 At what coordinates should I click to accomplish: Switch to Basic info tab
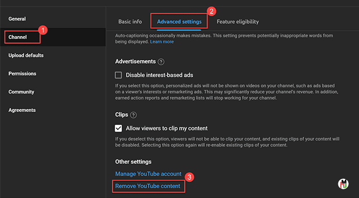tap(130, 22)
